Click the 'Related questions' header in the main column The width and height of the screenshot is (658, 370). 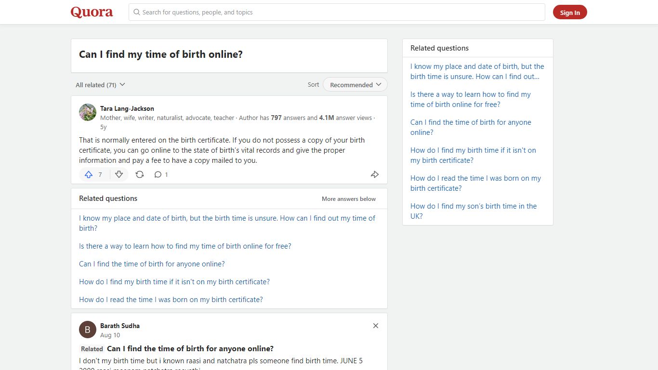108,198
